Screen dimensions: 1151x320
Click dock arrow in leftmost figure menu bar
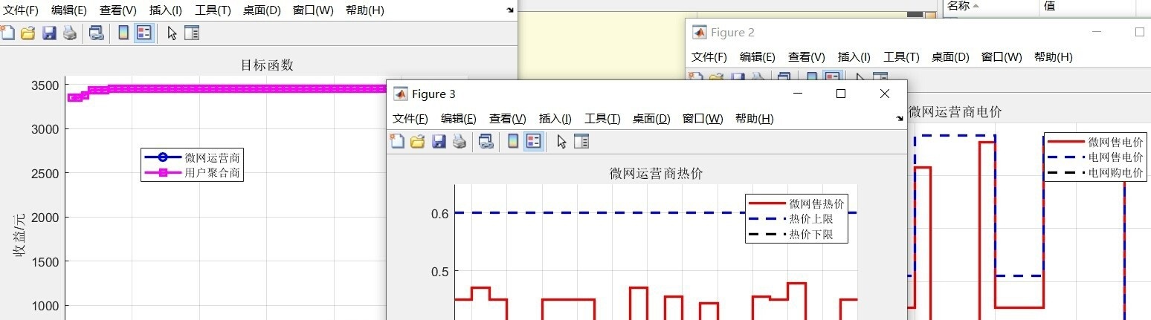(509, 10)
